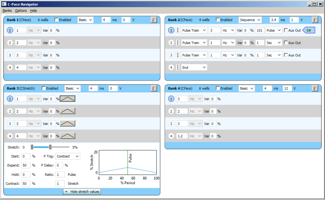Check the Aux Out box on Pulse Train row 1

[x=285, y=30]
